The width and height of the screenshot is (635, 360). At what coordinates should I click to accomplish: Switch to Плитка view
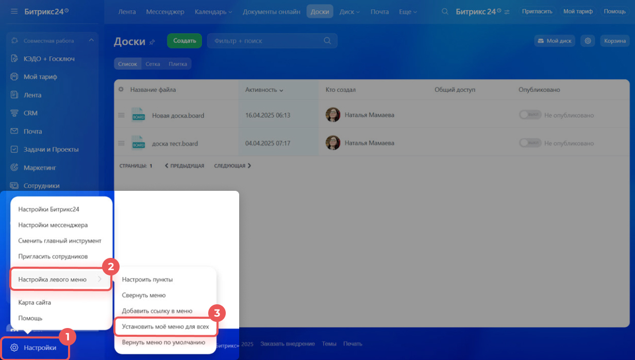[178, 64]
